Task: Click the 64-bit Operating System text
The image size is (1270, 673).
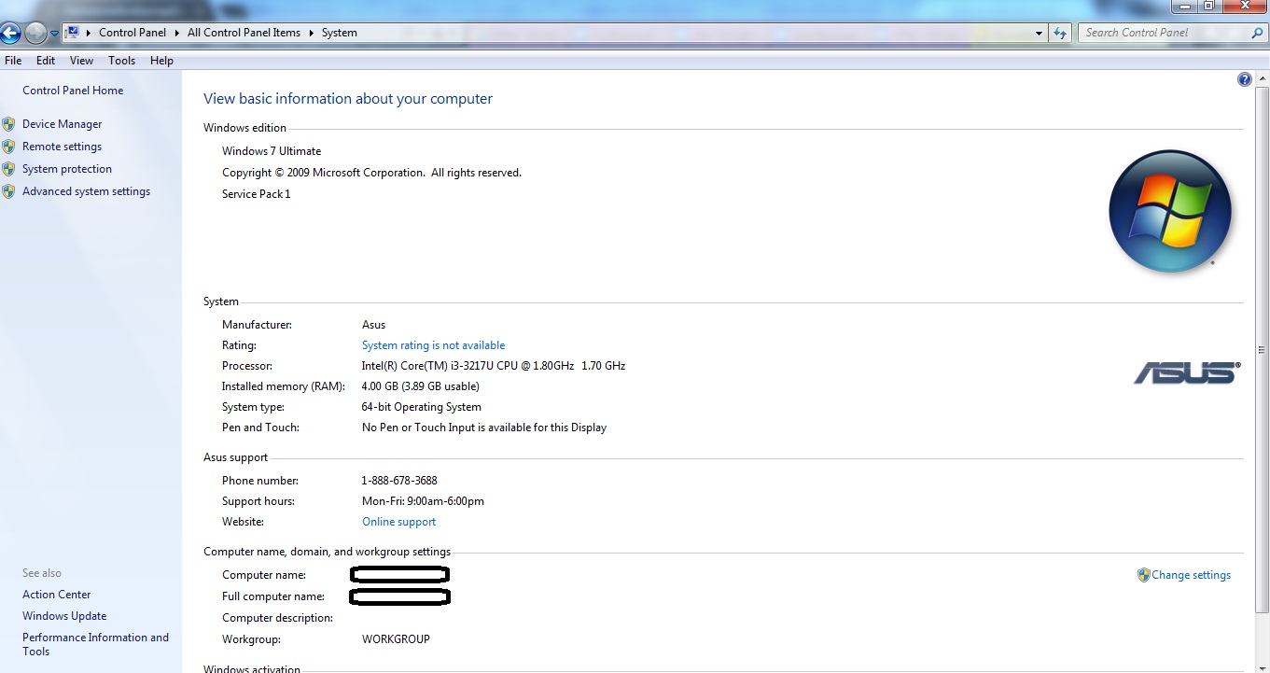Action: tap(422, 407)
